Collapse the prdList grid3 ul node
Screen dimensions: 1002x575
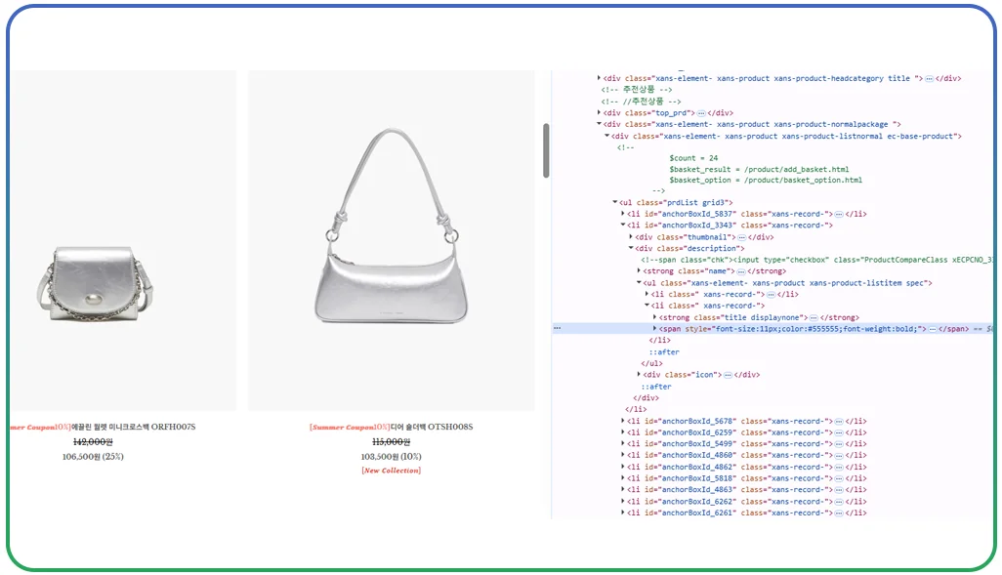[614, 202]
